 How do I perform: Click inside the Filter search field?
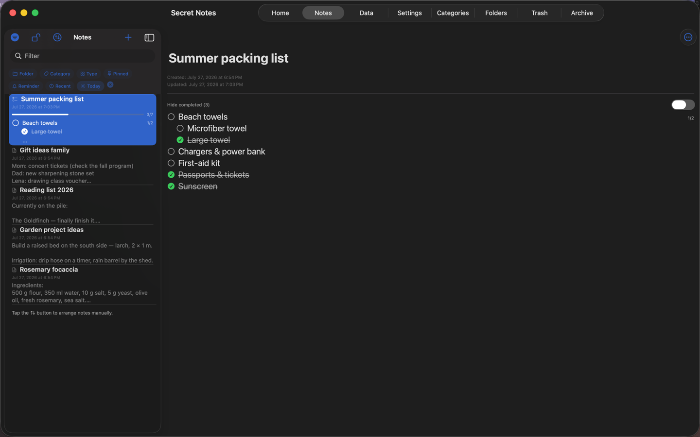83,56
